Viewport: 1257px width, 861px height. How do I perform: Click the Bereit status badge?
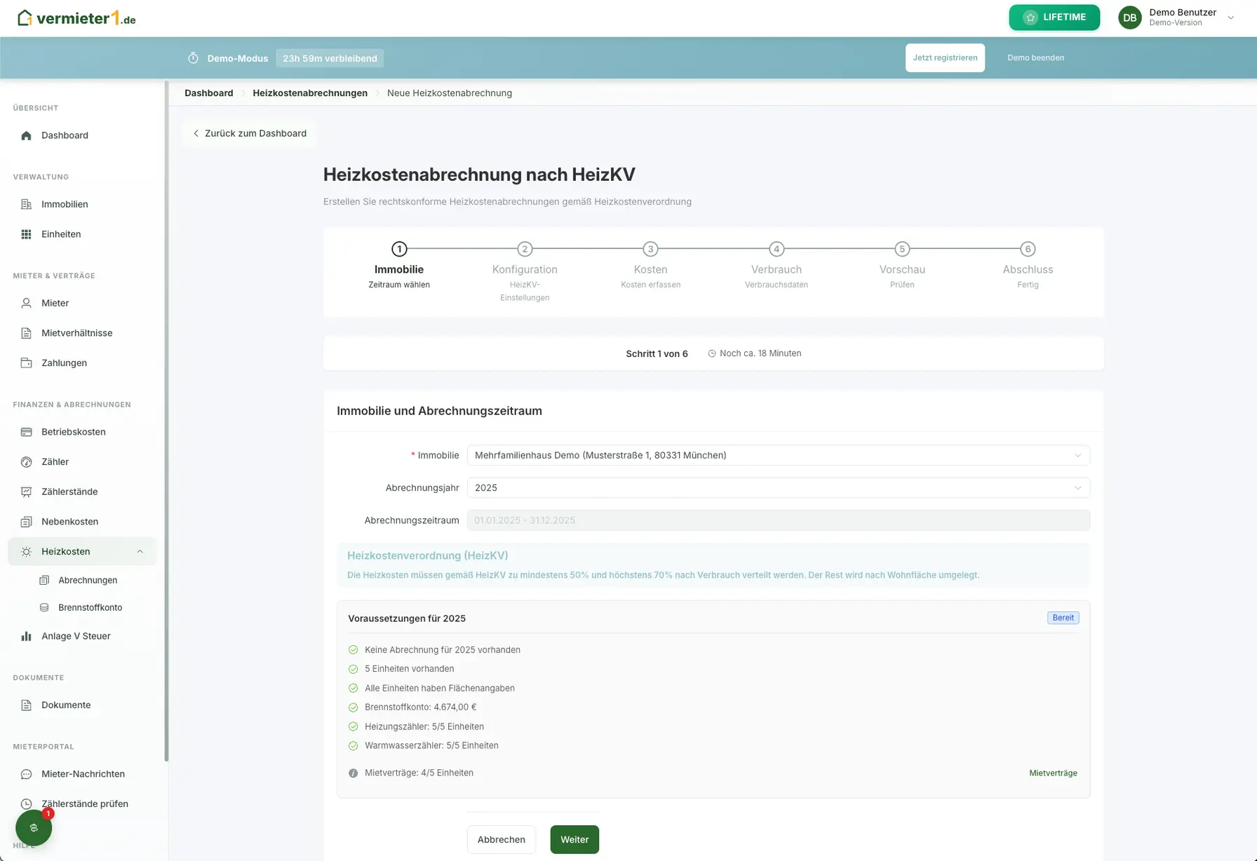coord(1063,618)
